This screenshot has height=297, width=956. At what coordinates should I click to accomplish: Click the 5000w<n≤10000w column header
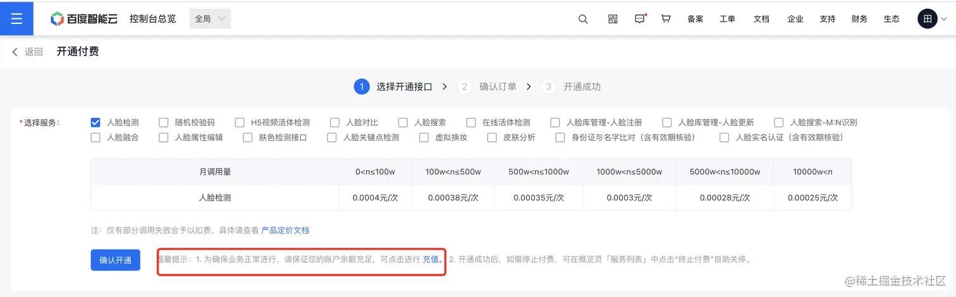point(725,172)
